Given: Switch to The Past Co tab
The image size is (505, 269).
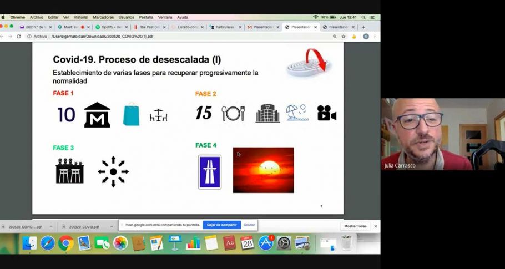Looking at the screenshot, I should point(150,27).
